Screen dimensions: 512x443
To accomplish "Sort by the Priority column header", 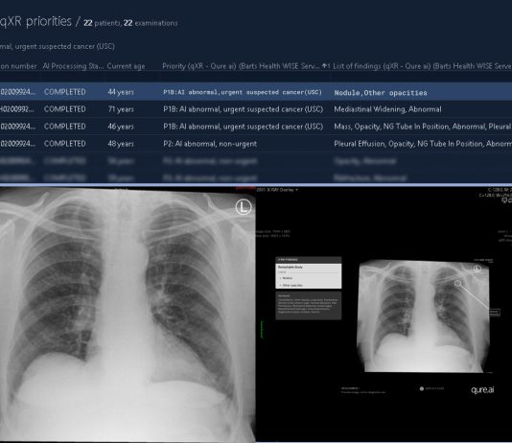I will [x=241, y=66].
